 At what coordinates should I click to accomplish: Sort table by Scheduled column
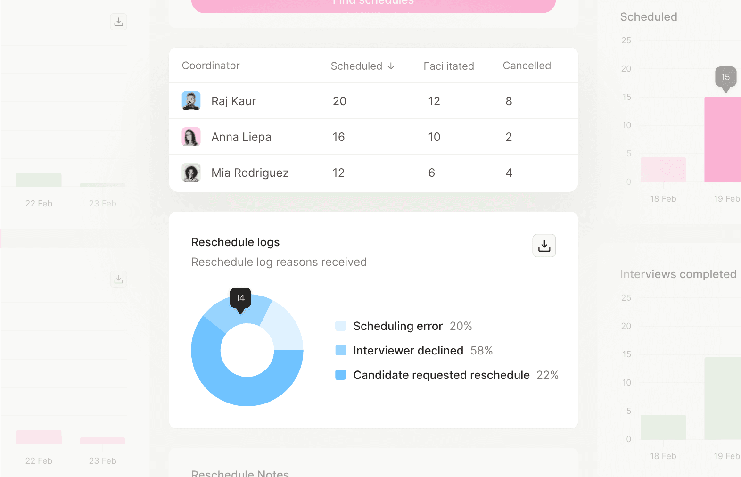(356, 66)
